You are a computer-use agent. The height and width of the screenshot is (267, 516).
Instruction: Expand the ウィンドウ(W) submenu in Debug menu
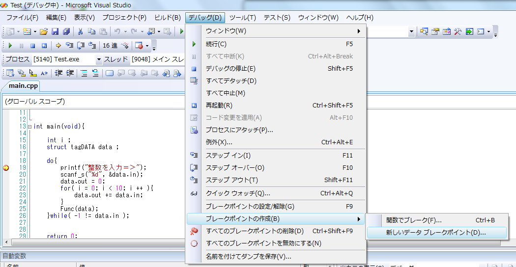pyautogui.click(x=276, y=31)
